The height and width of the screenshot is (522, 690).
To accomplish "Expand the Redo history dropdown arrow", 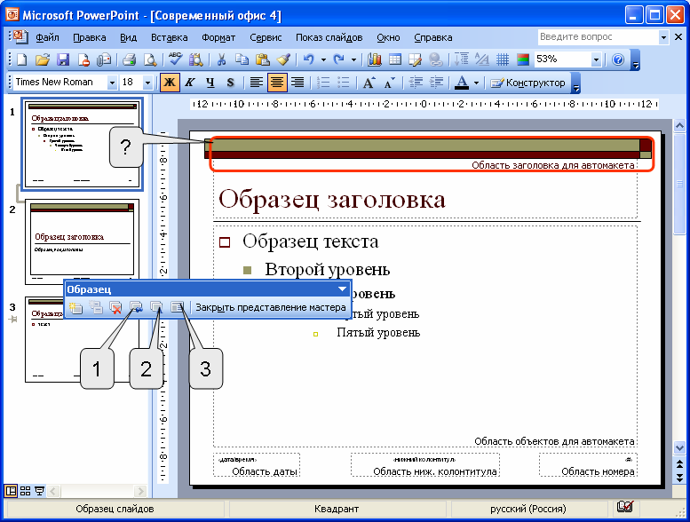I will coord(353,59).
